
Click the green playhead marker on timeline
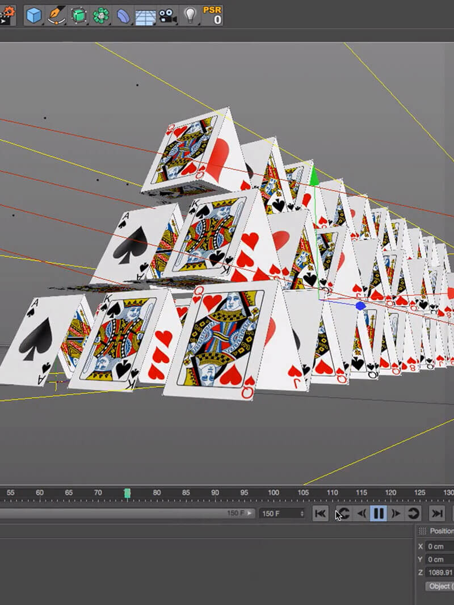pyautogui.click(x=127, y=493)
